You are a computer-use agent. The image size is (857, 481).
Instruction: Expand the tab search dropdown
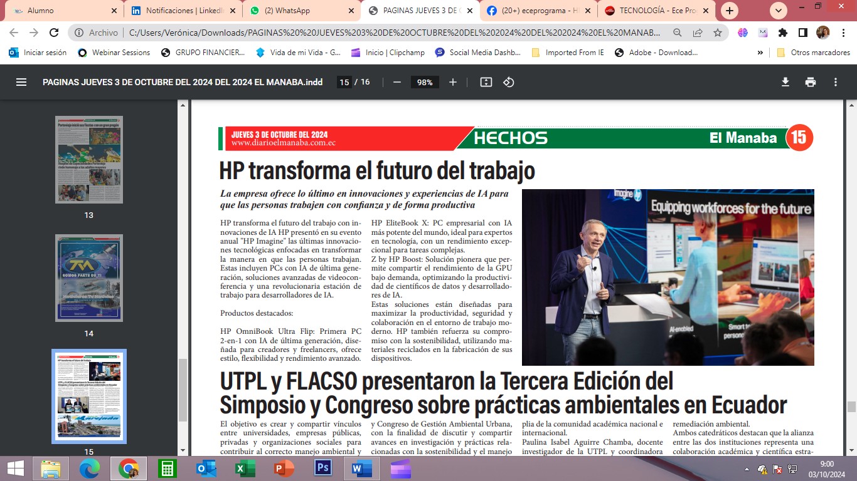tap(779, 11)
